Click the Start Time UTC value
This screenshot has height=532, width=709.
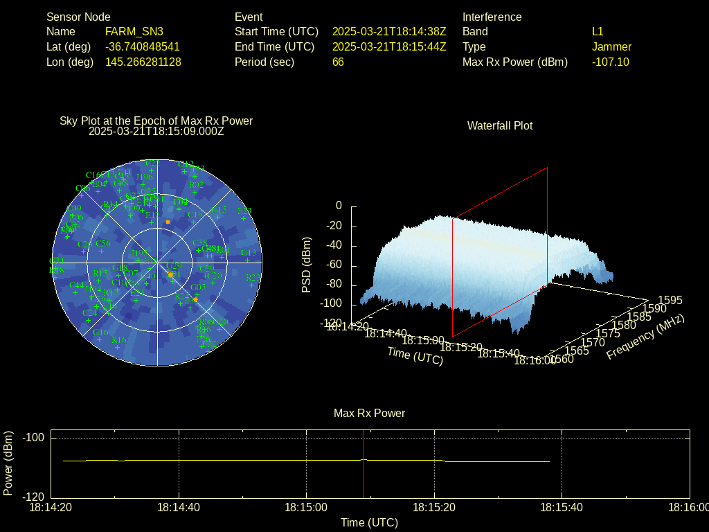point(389,32)
